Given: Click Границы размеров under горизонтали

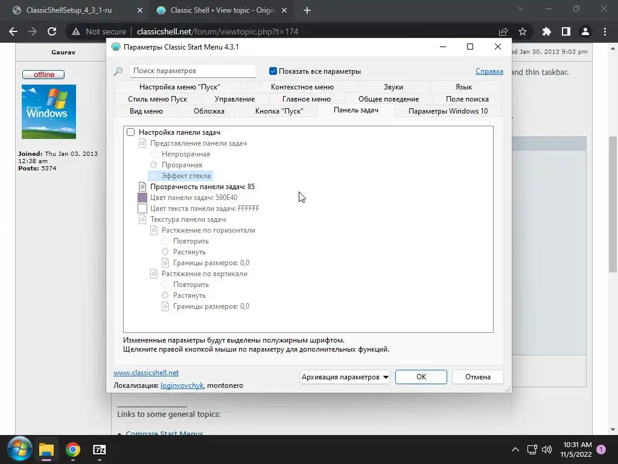Looking at the screenshot, I should 211,263.
